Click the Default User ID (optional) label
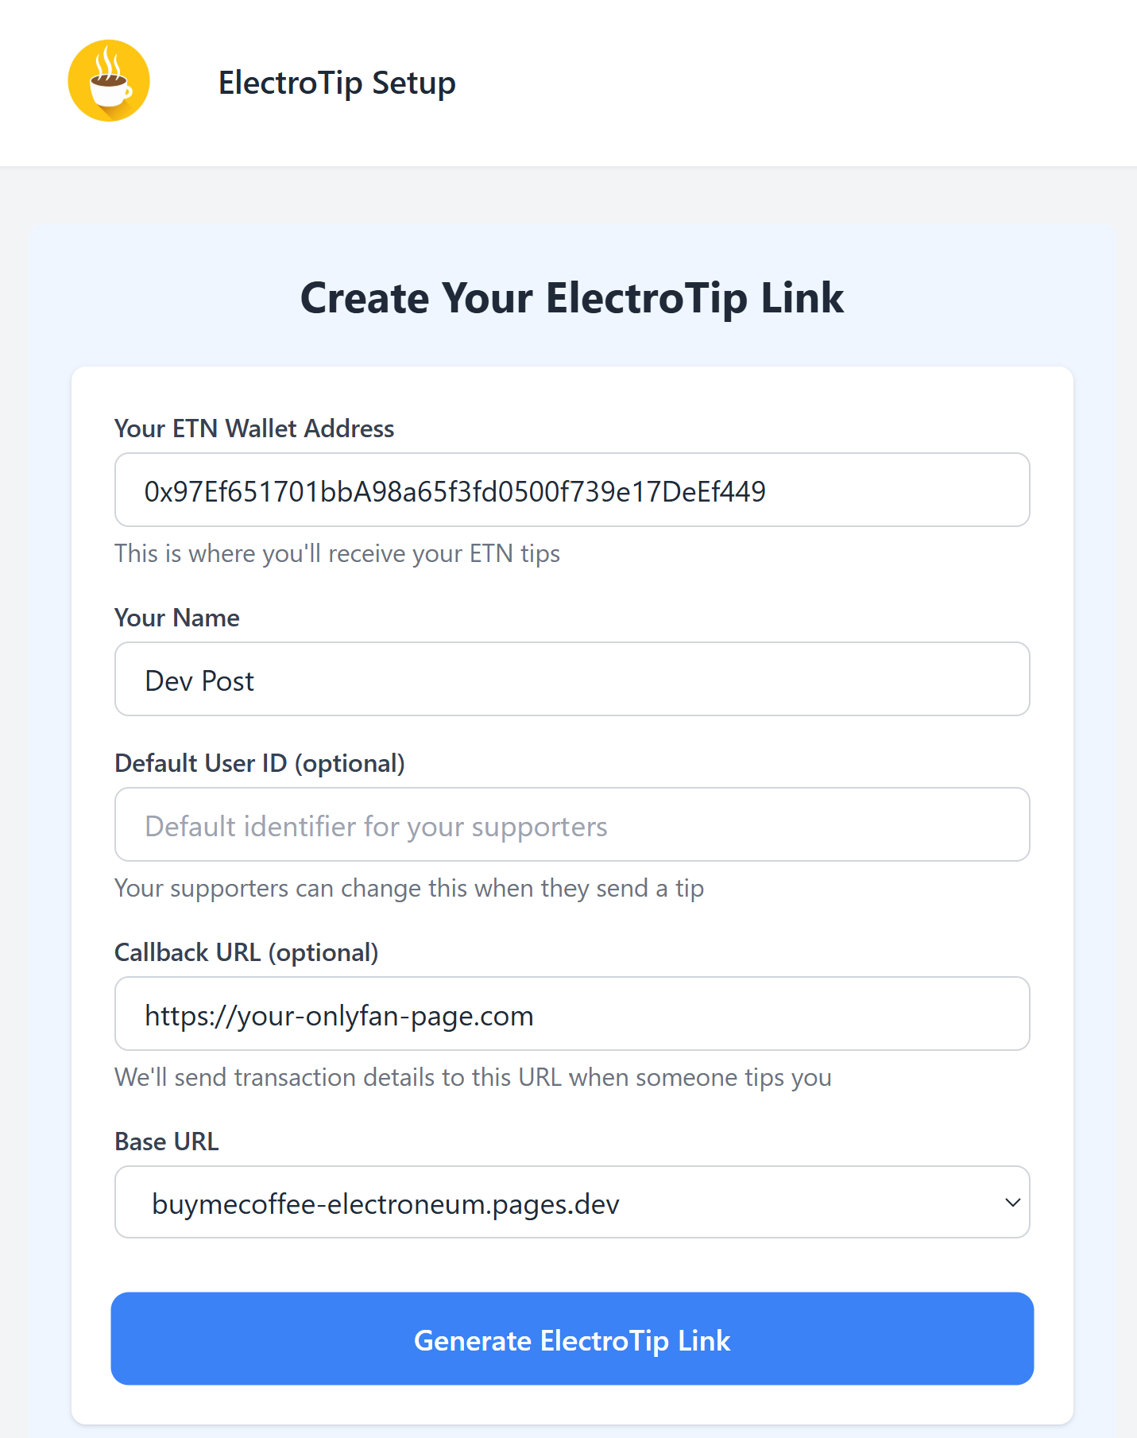This screenshot has height=1438, width=1137. [260, 763]
